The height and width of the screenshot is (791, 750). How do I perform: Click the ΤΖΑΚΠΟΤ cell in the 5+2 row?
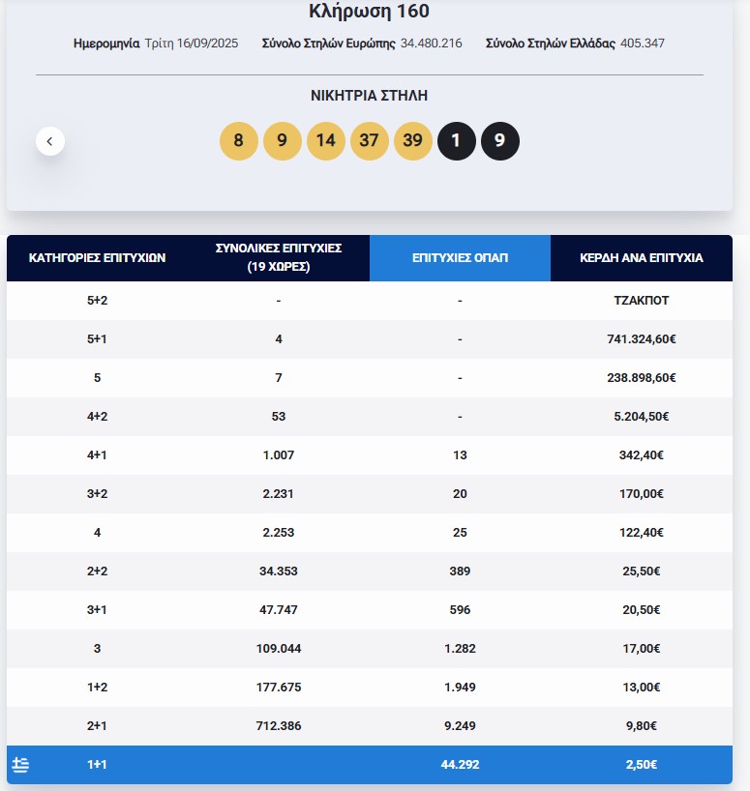click(x=641, y=301)
